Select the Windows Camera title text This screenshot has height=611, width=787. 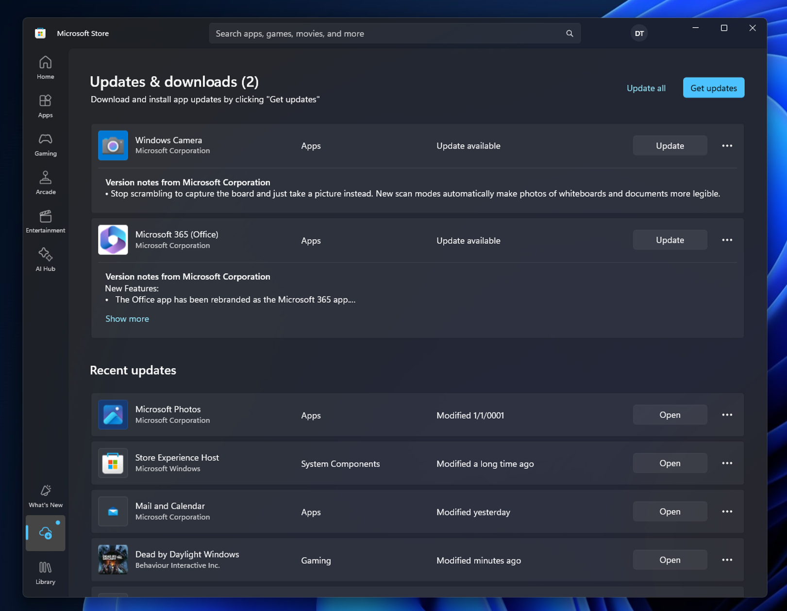168,140
